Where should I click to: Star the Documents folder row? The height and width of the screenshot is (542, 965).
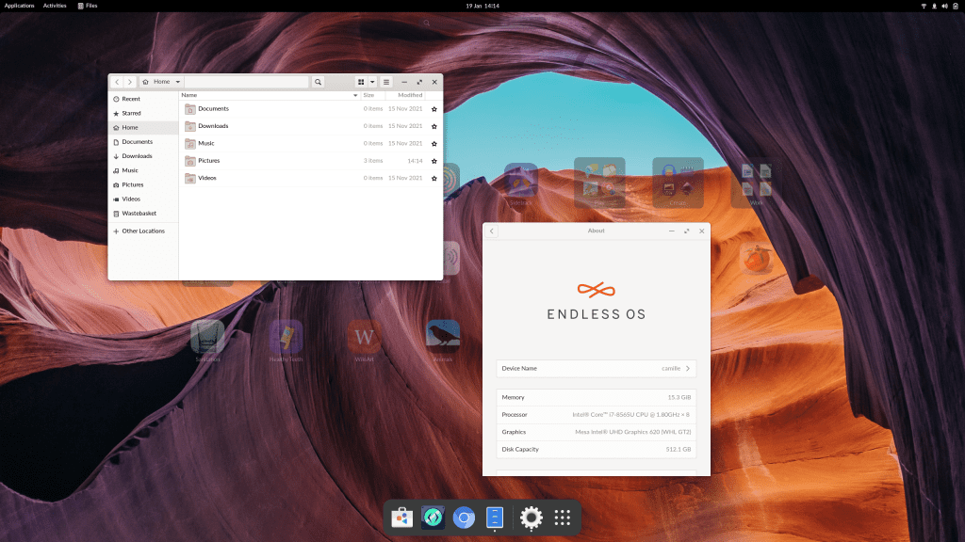coord(433,109)
